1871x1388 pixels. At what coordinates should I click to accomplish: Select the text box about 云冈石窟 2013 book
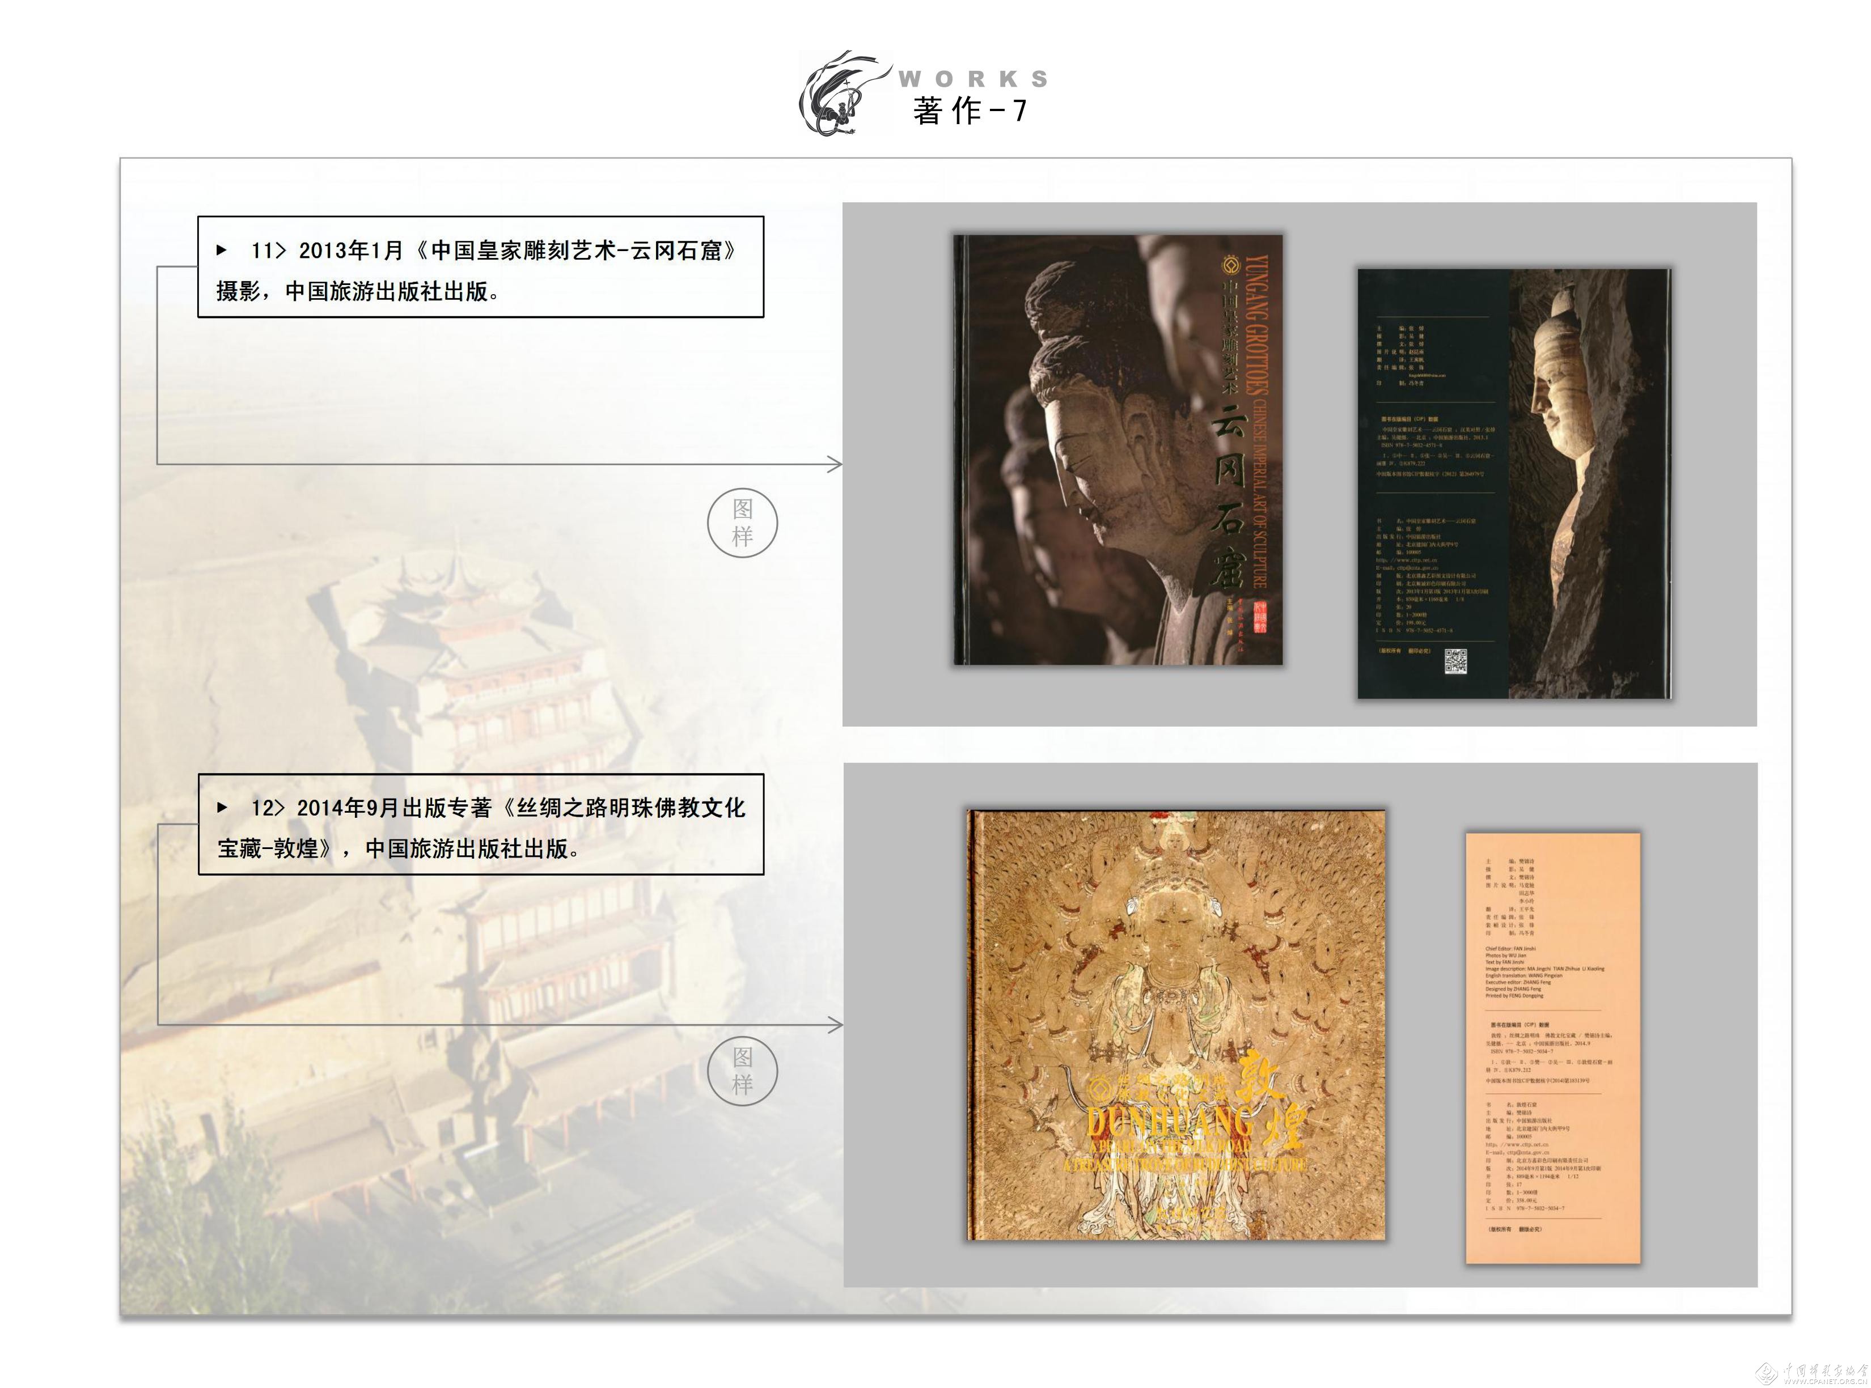[481, 267]
